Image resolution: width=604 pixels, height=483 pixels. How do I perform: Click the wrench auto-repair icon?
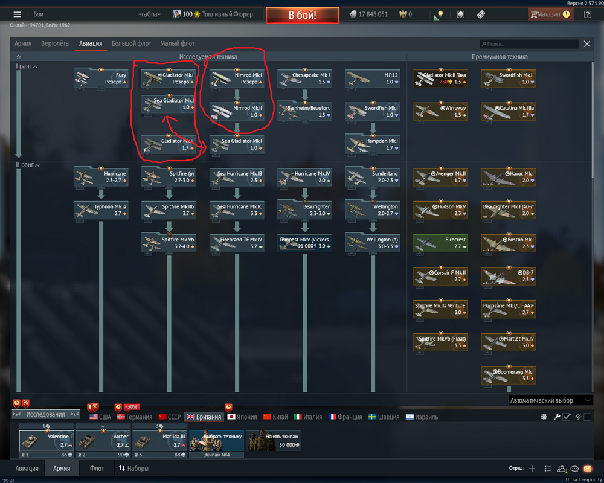click(x=557, y=417)
